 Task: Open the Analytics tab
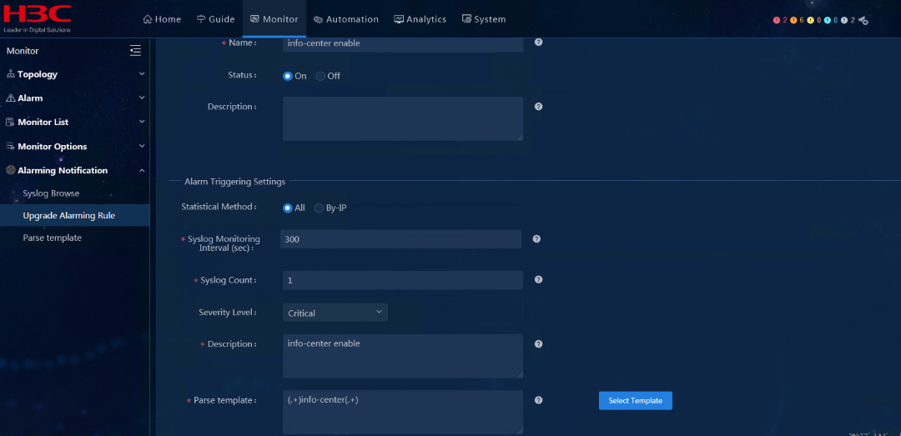420,19
